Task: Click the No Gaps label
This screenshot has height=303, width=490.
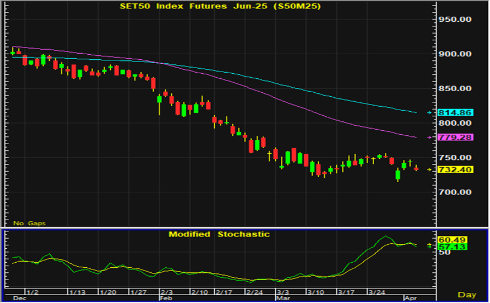Action: pos(30,224)
